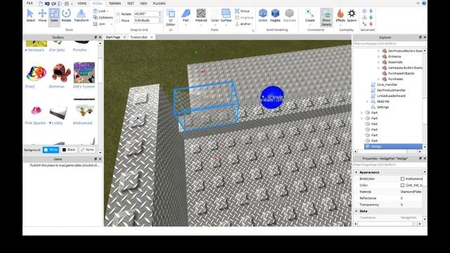Switch to the TEST ribbon tab
Viewport: 450px width, 253px height.
[130, 4]
